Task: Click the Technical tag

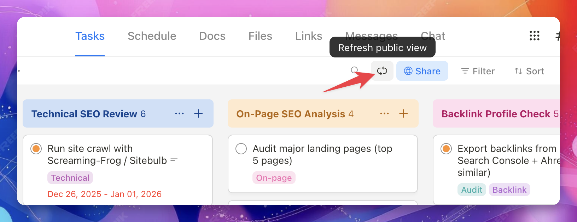Action: click(x=70, y=178)
